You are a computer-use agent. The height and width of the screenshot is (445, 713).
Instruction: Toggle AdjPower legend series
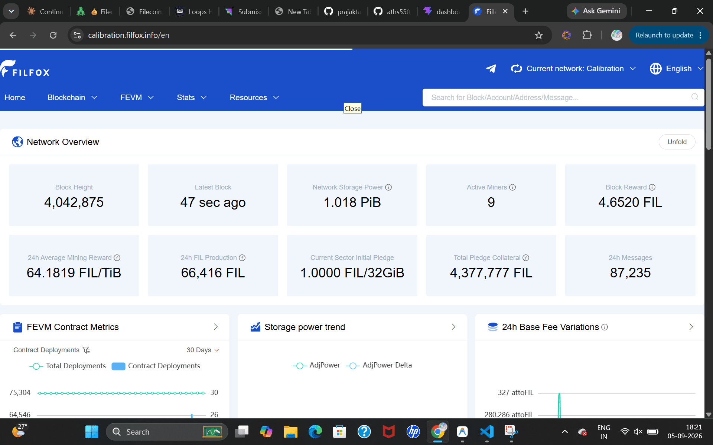[316, 365]
